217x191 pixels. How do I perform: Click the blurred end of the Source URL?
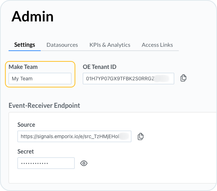point(123,136)
